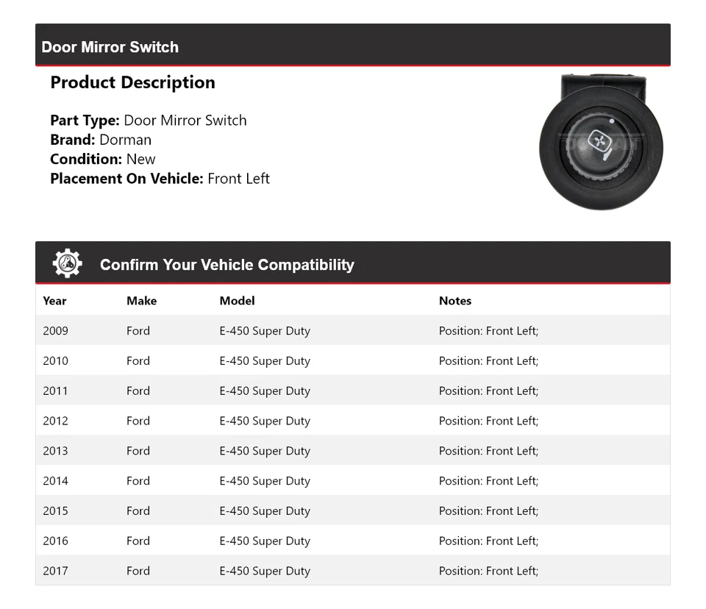Select the 2013 Ford E-450 Super Duty model cell

(x=265, y=451)
